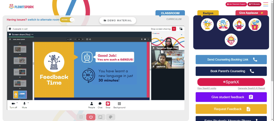Open How SparkX works link

207,88
